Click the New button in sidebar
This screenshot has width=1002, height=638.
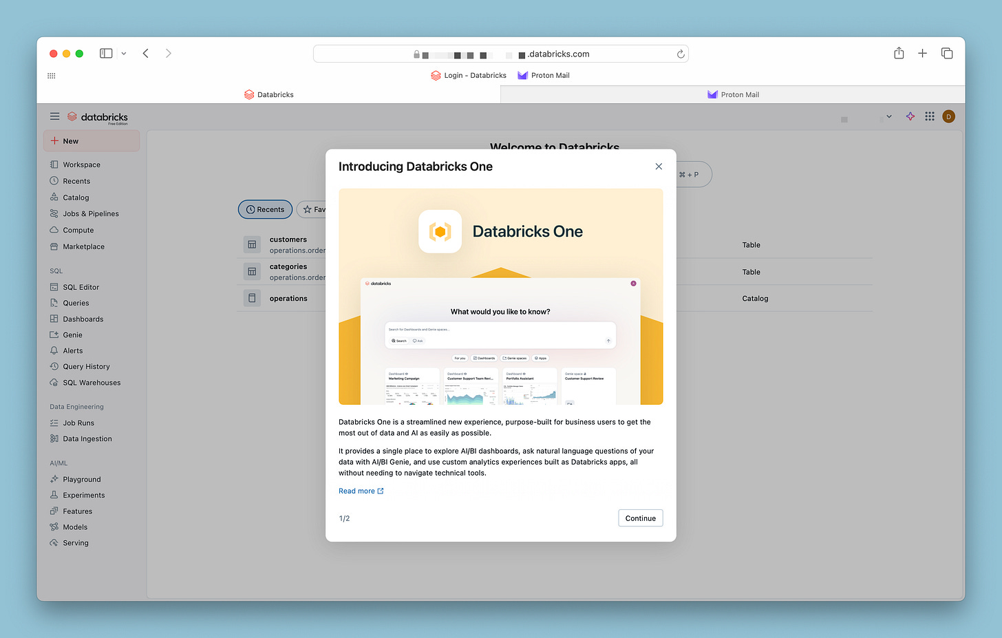pos(92,141)
